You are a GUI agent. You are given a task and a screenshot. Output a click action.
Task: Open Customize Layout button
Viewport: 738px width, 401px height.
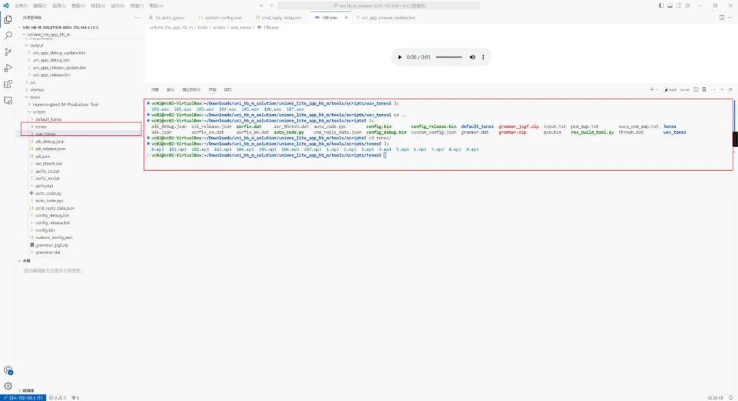click(x=687, y=5)
